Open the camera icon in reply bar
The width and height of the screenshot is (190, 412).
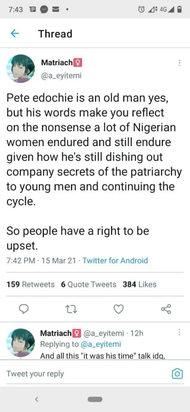pyautogui.click(x=177, y=373)
